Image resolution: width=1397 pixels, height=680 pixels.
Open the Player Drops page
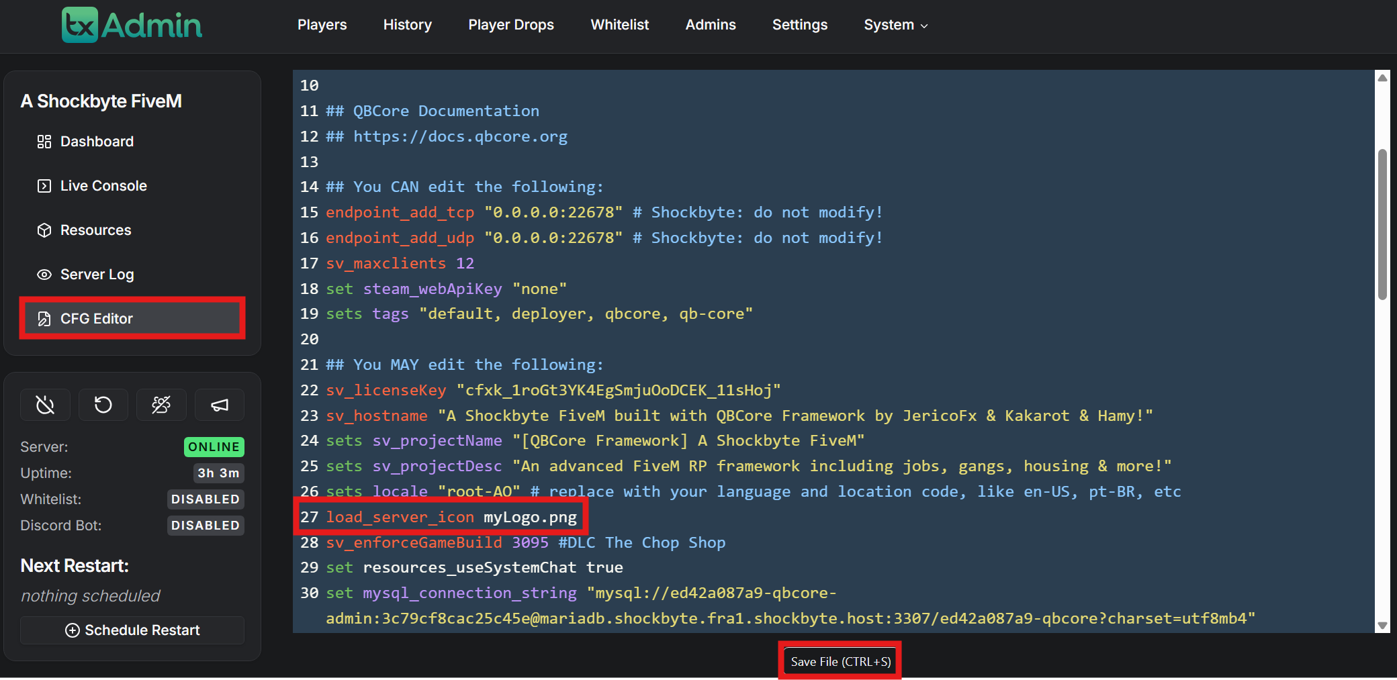(510, 25)
